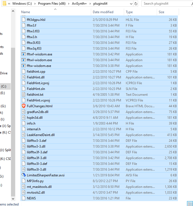Click the fft3dgpu.hlsl file icon
Image resolution: width=193 pixels, height=206 pixels.
[x=24, y=19]
